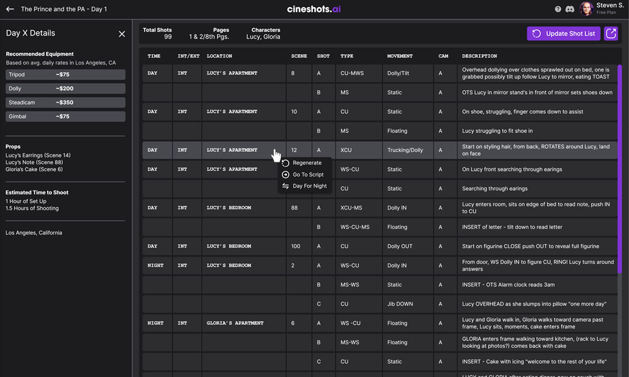Click the DESCRIPTION column header
629x377 pixels.
479,56
